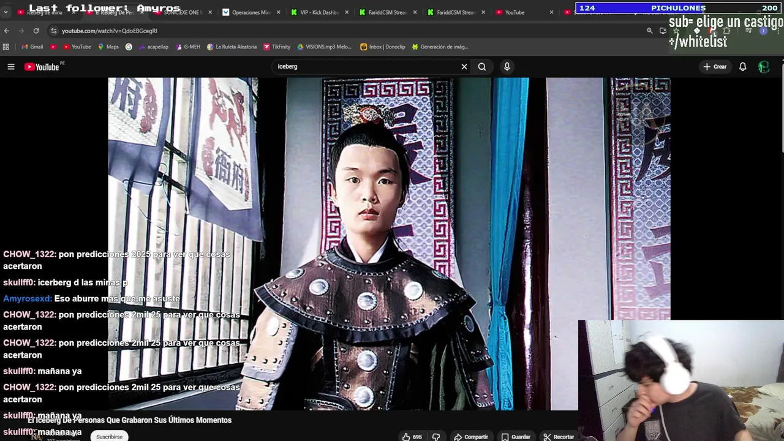The width and height of the screenshot is (784, 441).
Task: Save the video with Guardar
Action: tap(516, 437)
